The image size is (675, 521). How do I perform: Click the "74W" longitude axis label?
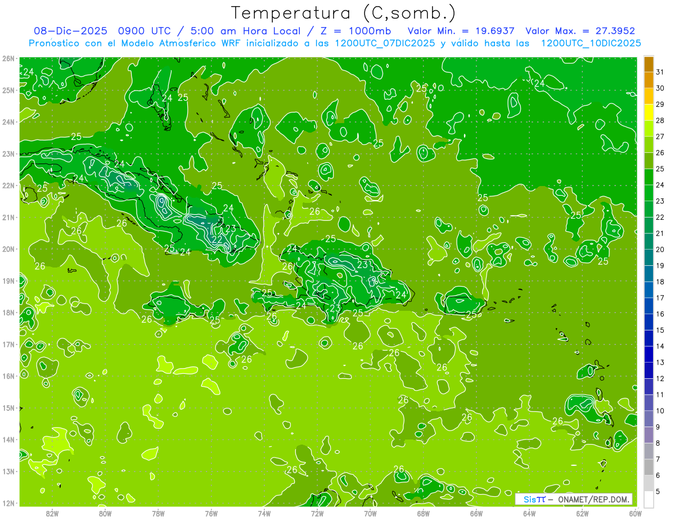(x=264, y=513)
